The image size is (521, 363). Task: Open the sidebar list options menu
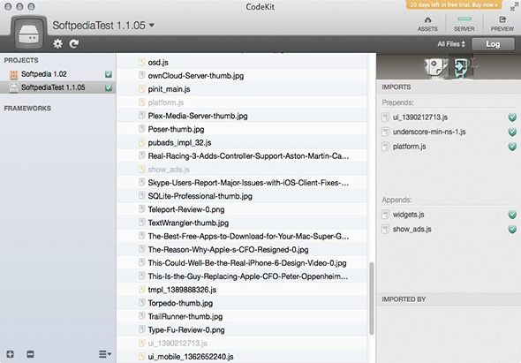coord(105,354)
